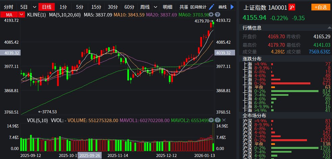Screen dimensions: 332x159
Task: Open the 周线 period dropdown arrow
Action: tap(155, 7)
